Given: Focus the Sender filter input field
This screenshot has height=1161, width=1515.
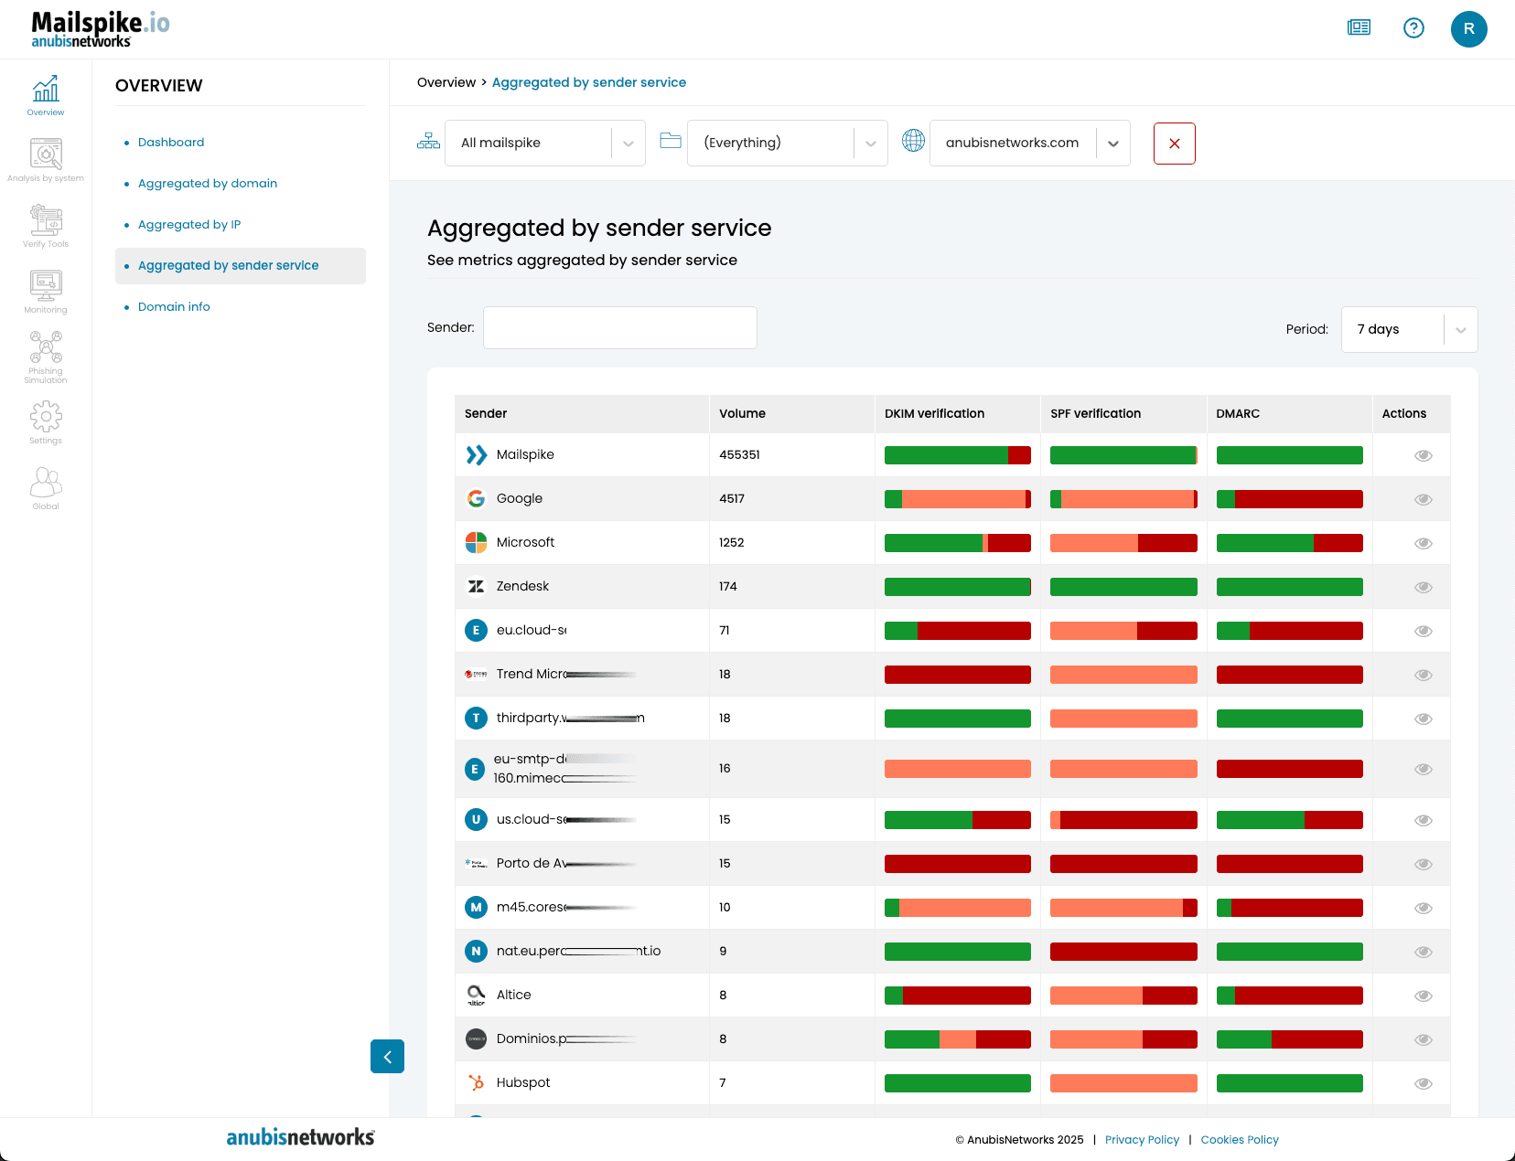Looking at the screenshot, I should click(620, 327).
